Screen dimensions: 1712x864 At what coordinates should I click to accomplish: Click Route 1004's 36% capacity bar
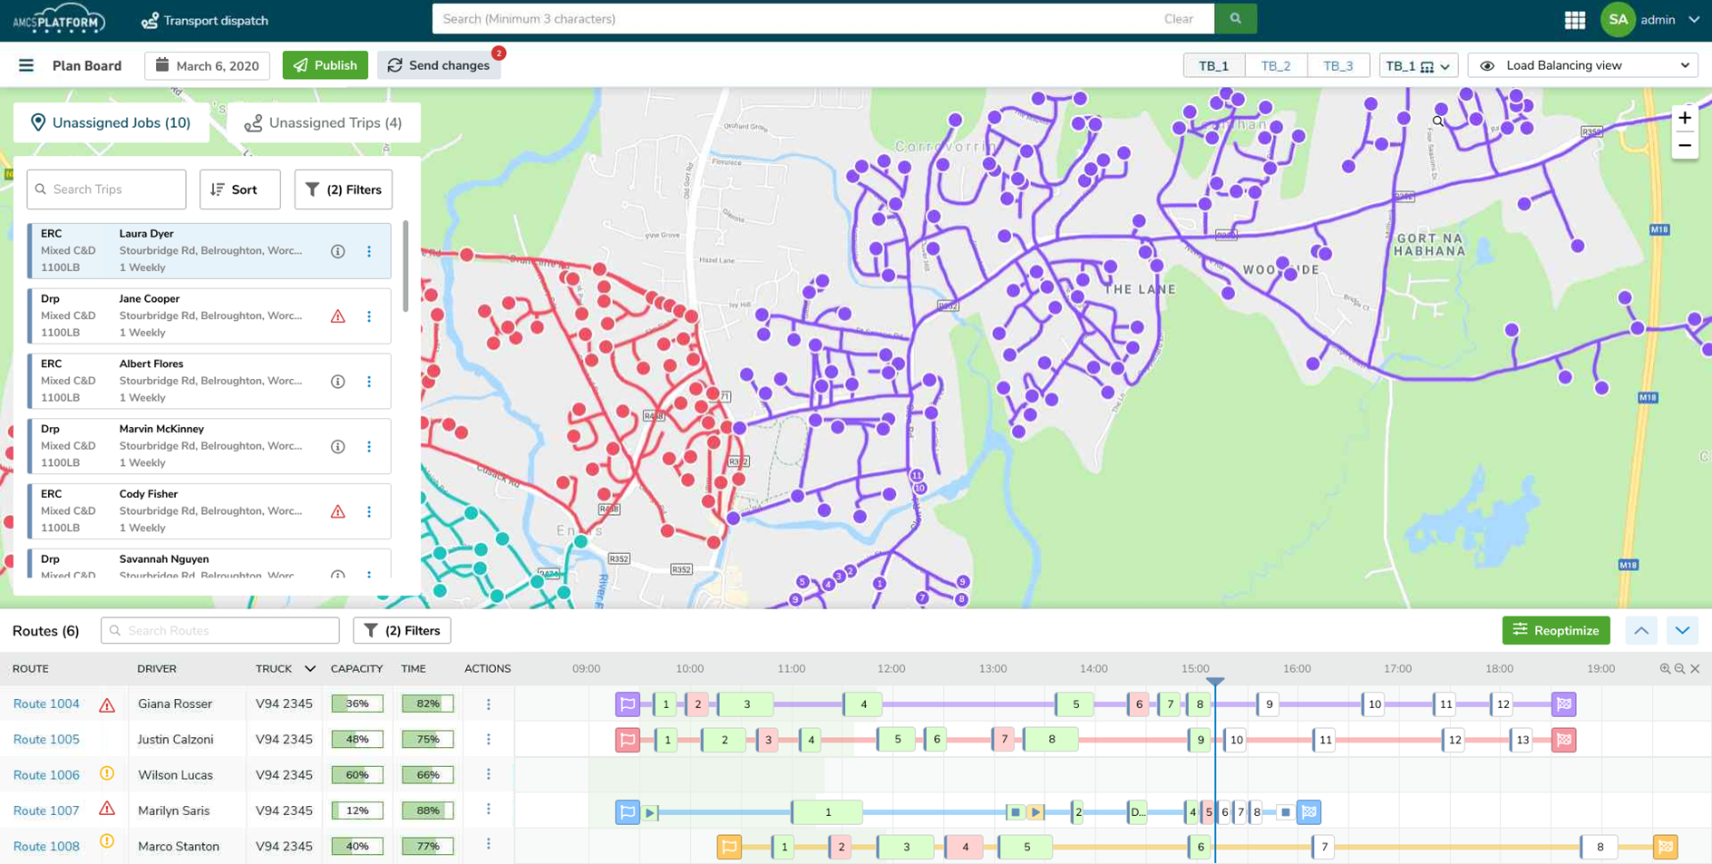tap(357, 704)
